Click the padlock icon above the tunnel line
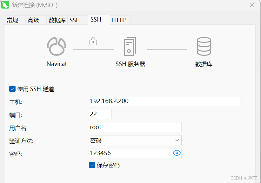 click(x=93, y=41)
